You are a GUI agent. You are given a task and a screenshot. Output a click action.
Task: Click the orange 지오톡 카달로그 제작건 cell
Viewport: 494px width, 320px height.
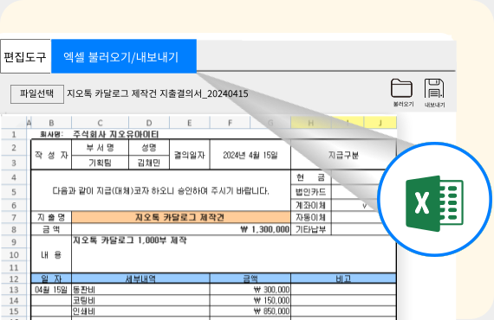(181, 217)
